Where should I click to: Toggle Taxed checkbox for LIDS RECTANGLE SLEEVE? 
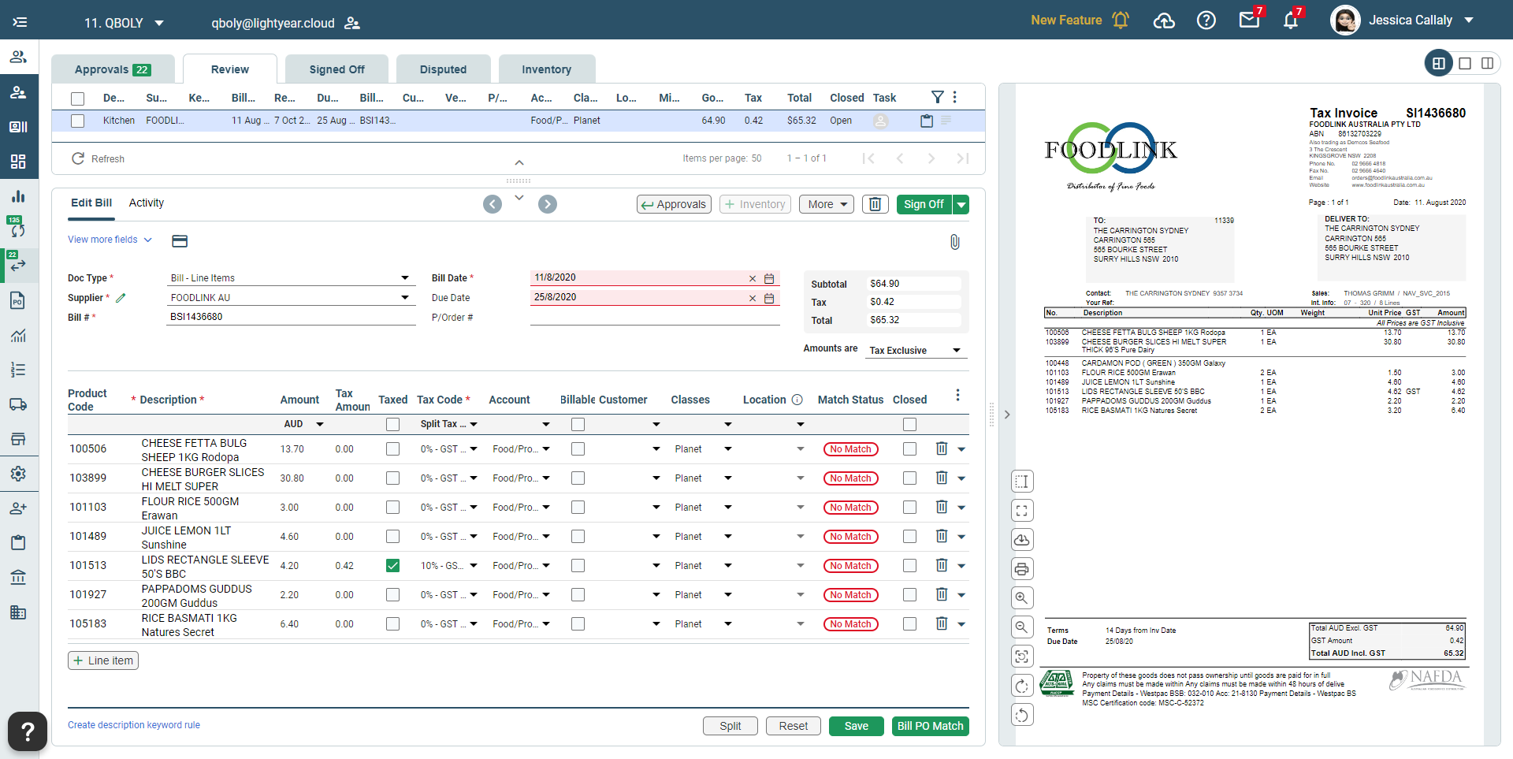pyautogui.click(x=392, y=565)
